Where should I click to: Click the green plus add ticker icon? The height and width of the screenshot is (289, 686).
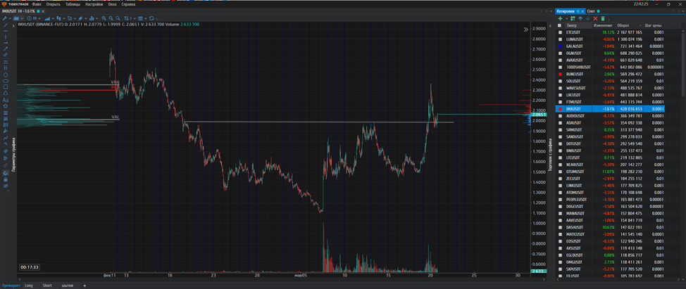tap(560, 19)
